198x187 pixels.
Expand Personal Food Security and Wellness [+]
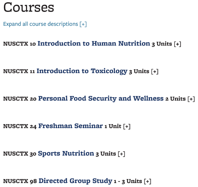click(x=191, y=99)
